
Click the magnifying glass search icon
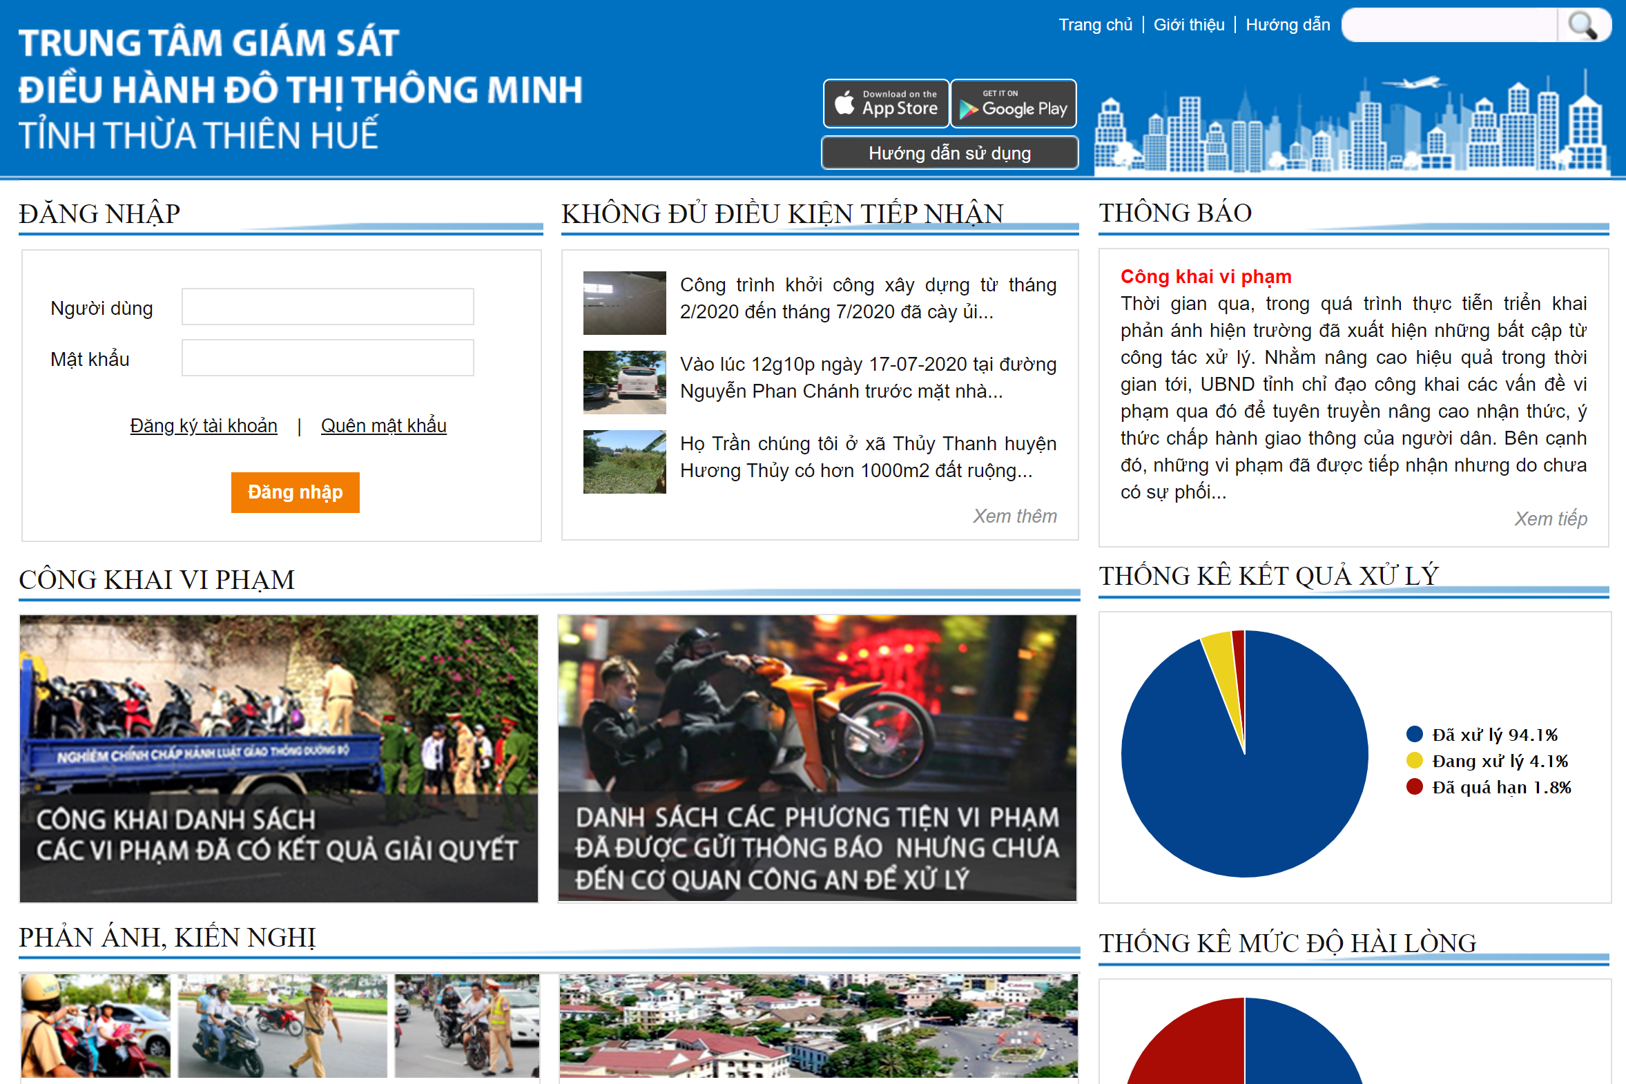point(1583,26)
